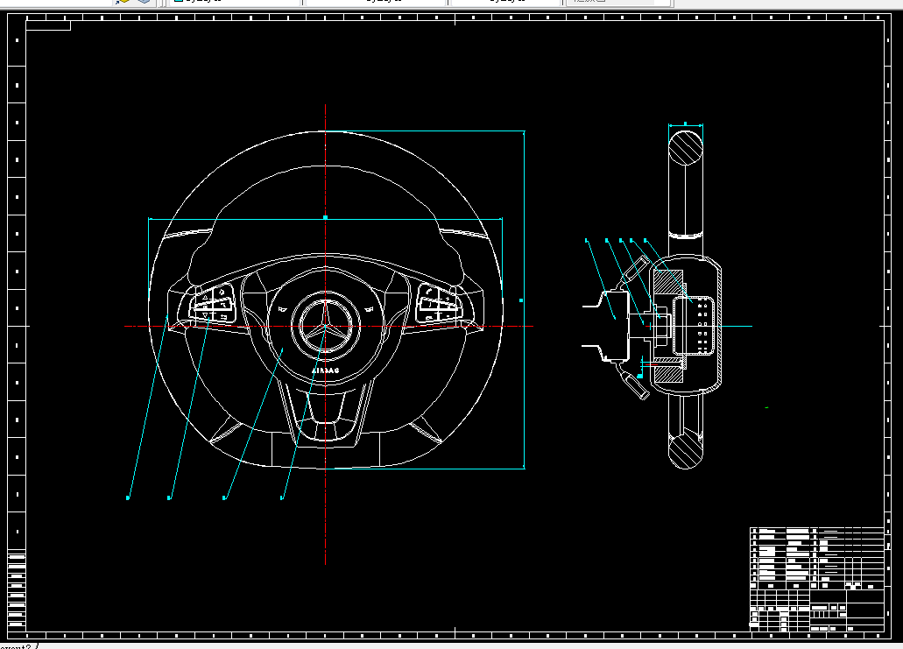903x649 pixels.
Task: Click the end grip of the leader from the airbag cover
Action: (224, 497)
